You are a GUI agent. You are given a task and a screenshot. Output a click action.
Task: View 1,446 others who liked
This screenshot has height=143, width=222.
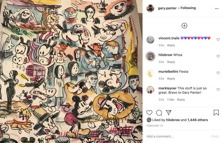[198, 120]
